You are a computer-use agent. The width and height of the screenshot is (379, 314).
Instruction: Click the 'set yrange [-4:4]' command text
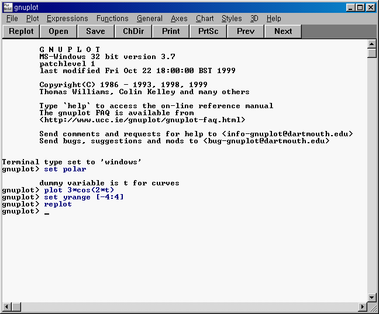(x=84, y=197)
